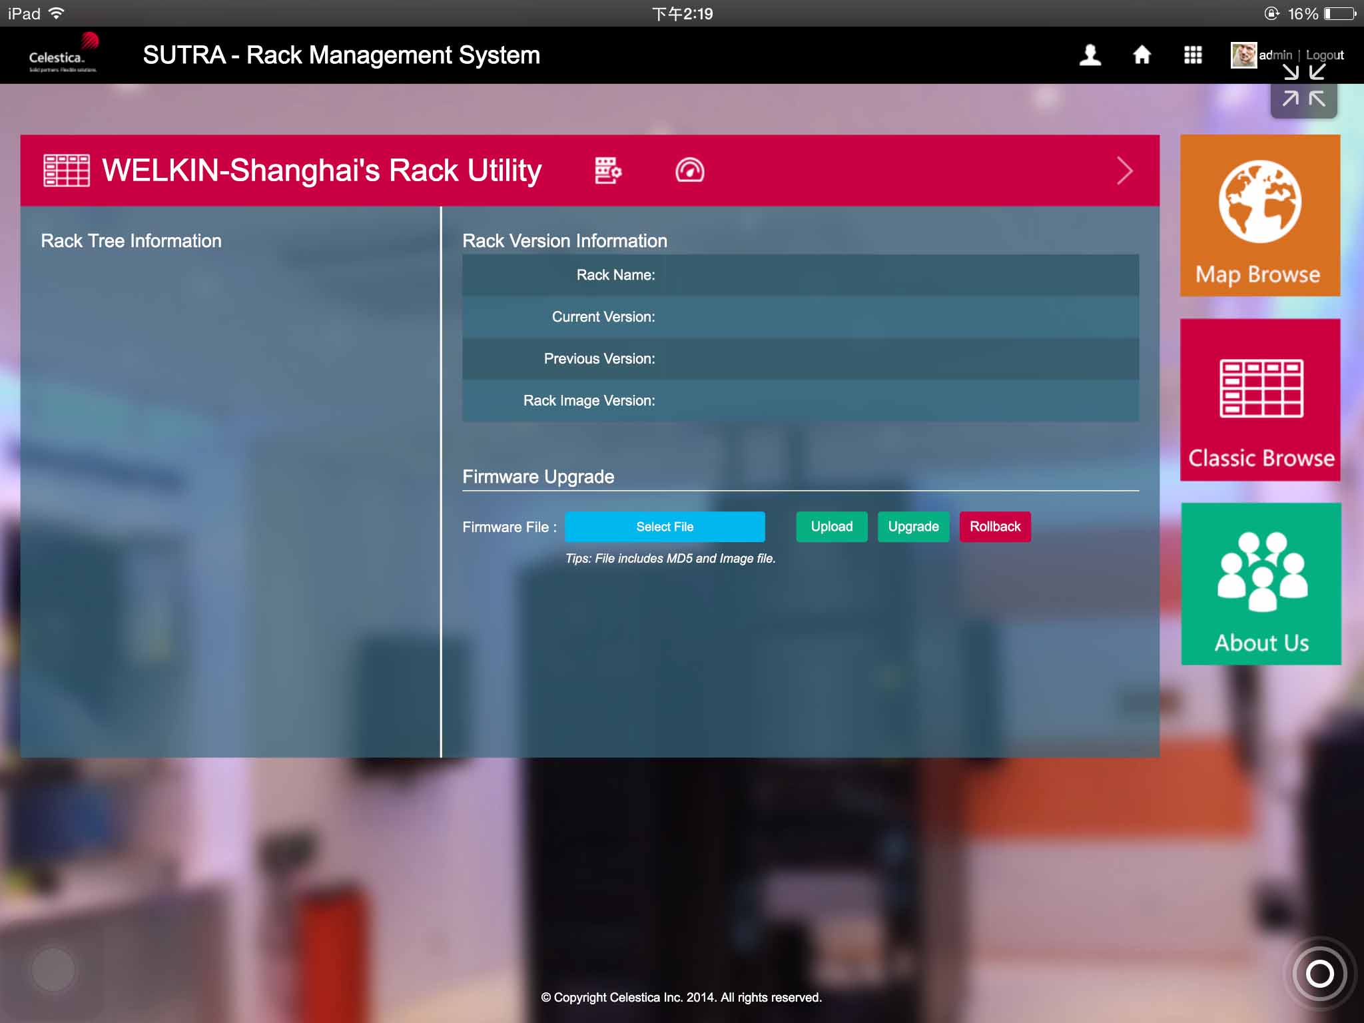Image resolution: width=1364 pixels, height=1023 pixels.
Task: Click the SUTRA - Rack Management System title
Action: click(x=342, y=55)
